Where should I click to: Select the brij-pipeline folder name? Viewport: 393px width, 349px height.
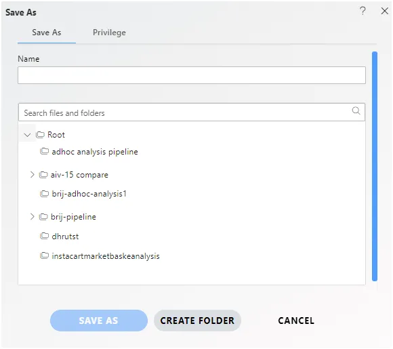point(73,217)
